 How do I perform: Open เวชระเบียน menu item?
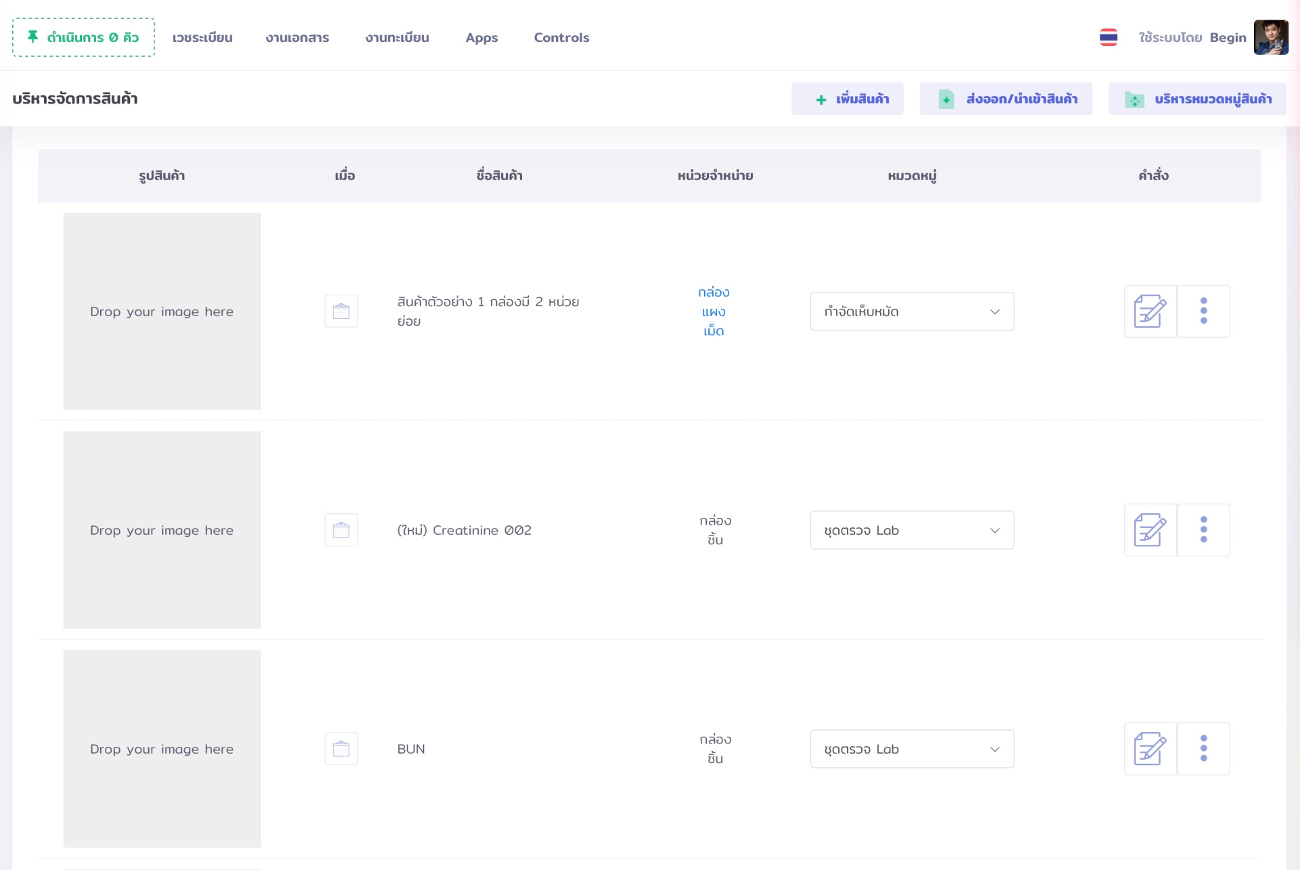point(202,38)
